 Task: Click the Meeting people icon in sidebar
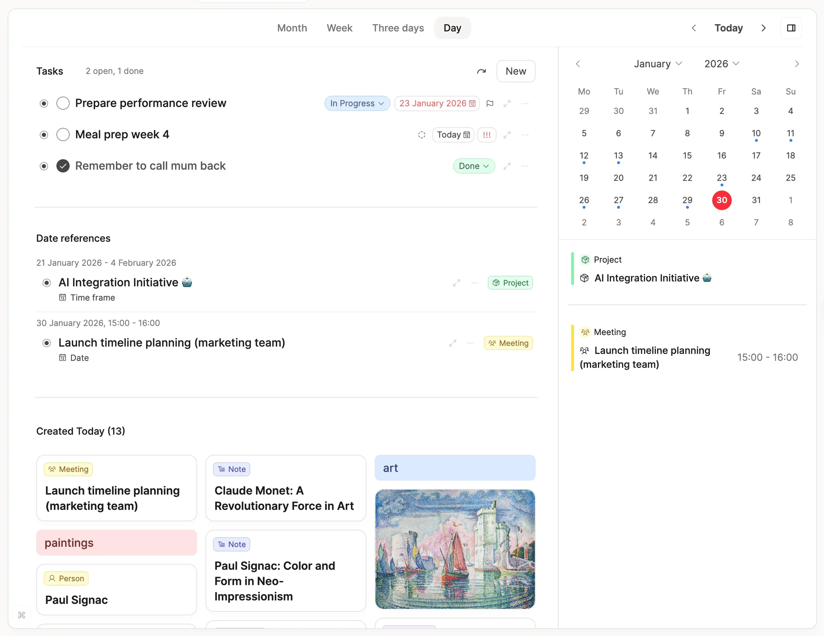click(585, 332)
